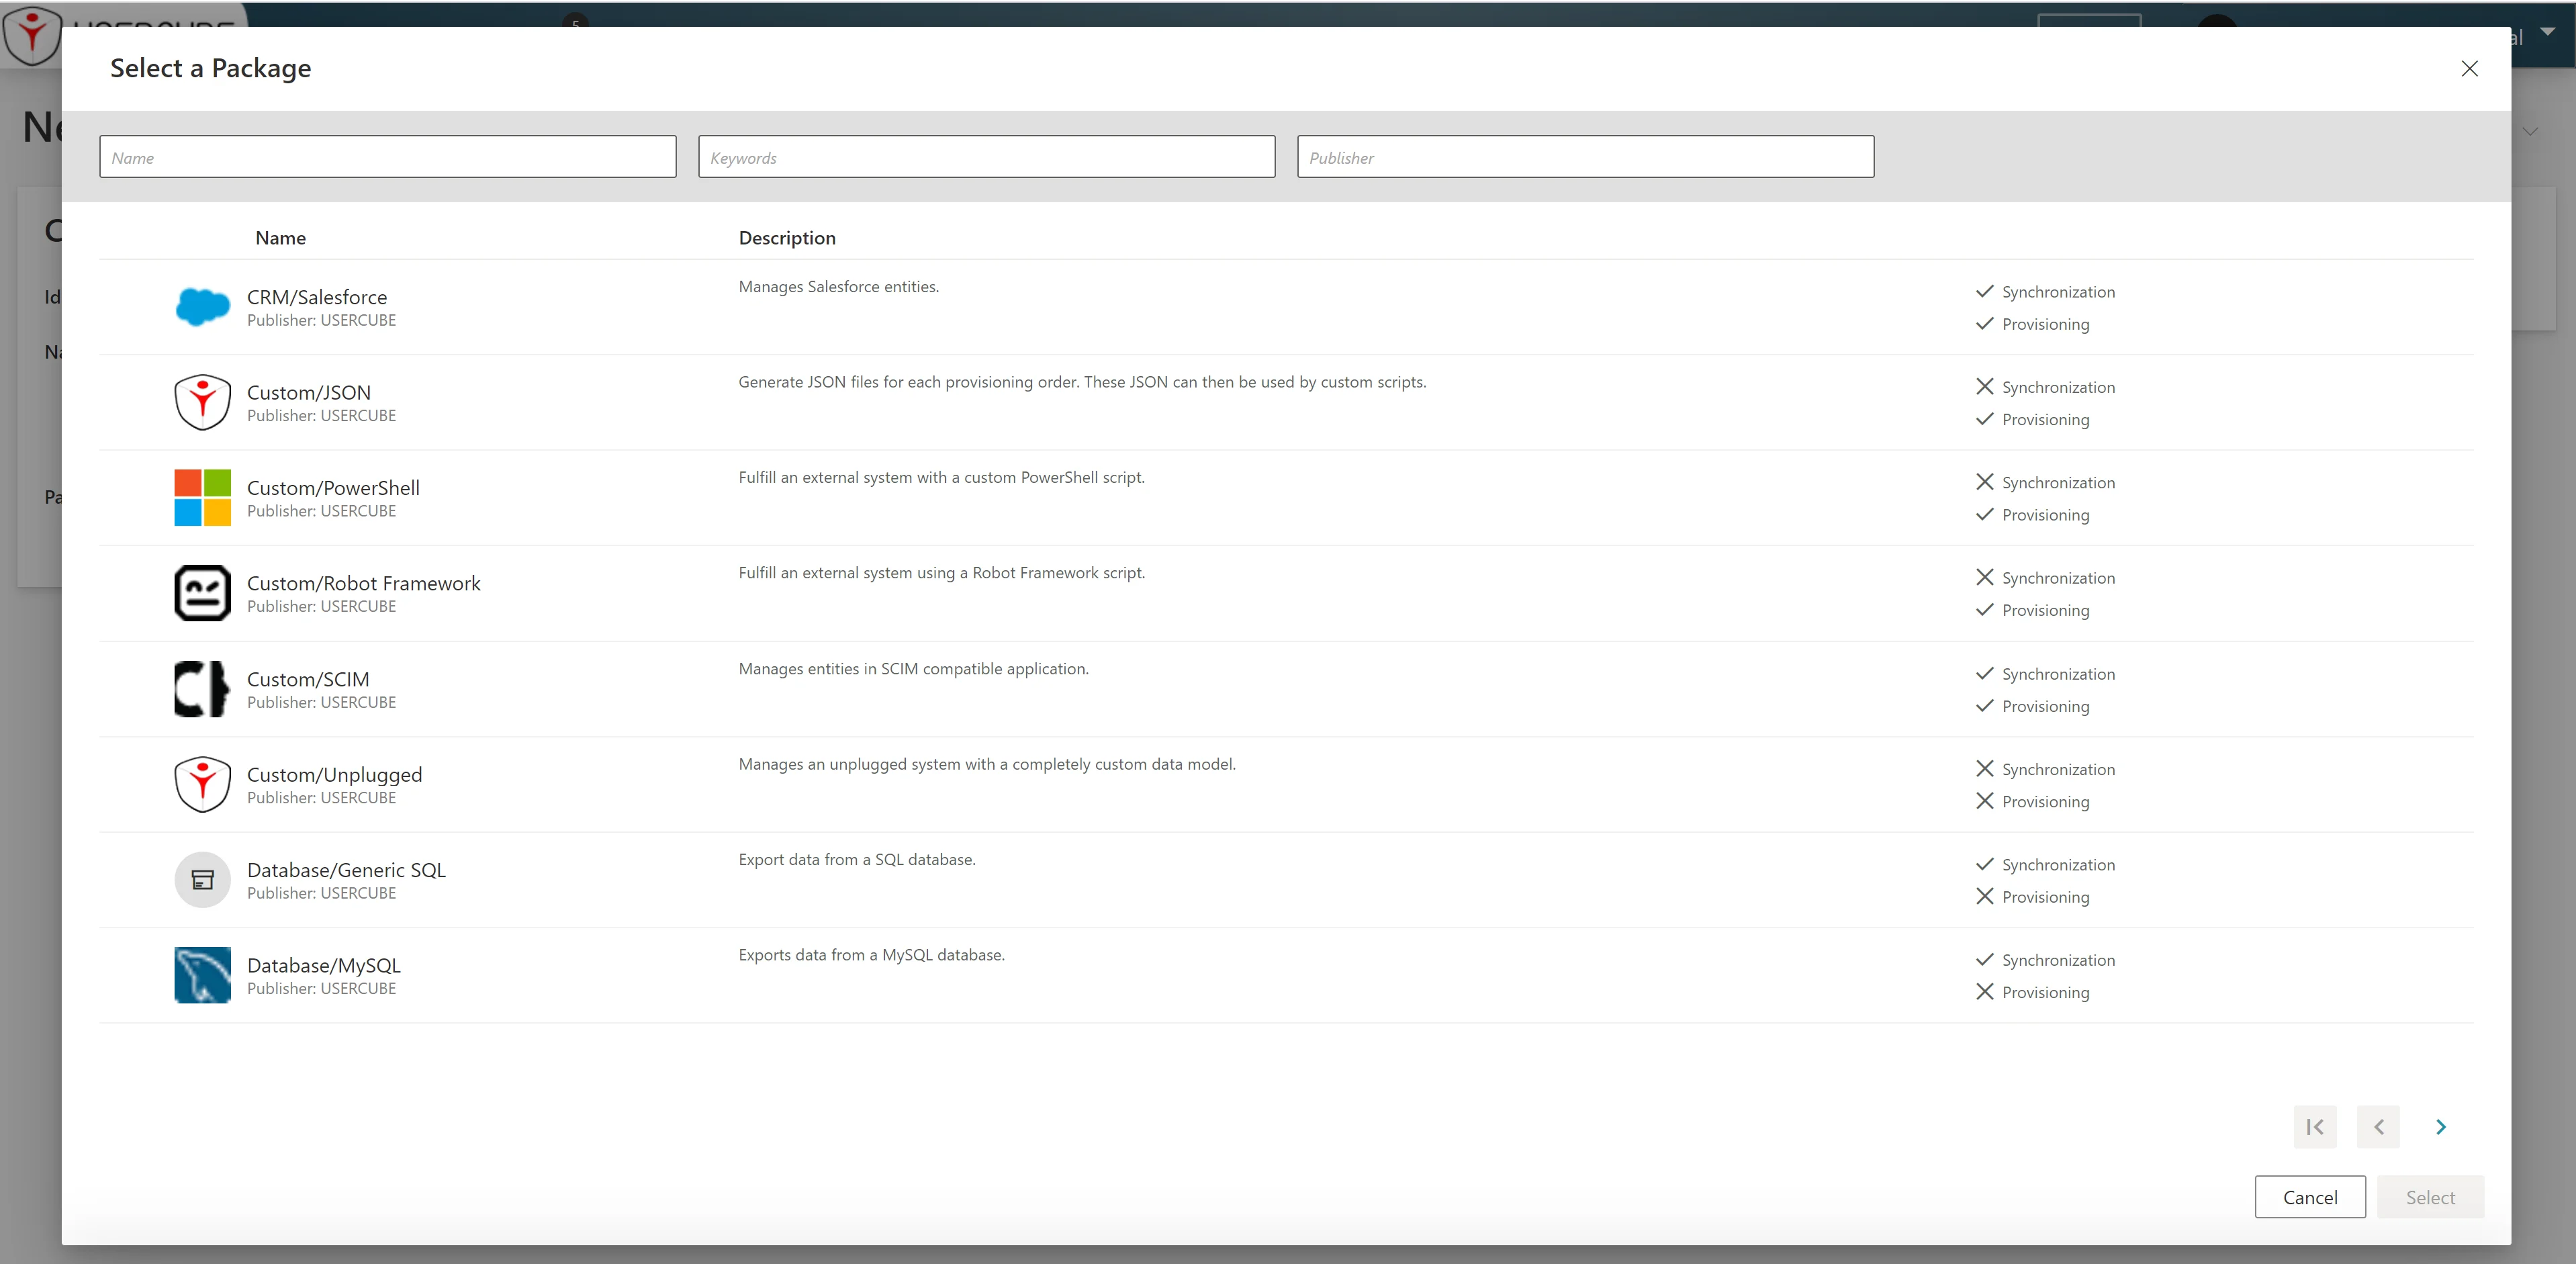
Task: Focus the Name filter field
Action: (388, 157)
